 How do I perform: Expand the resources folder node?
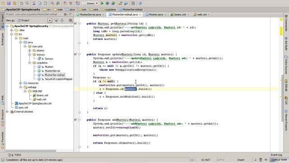click(x=21, y=83)
